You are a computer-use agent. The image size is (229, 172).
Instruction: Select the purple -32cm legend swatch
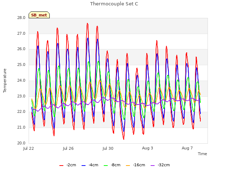[x=153, y=166]
